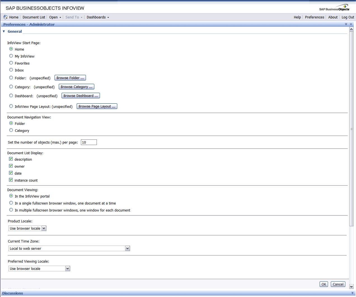The image size is (356, 297).
Task: Click the About link
Action: 333,17
